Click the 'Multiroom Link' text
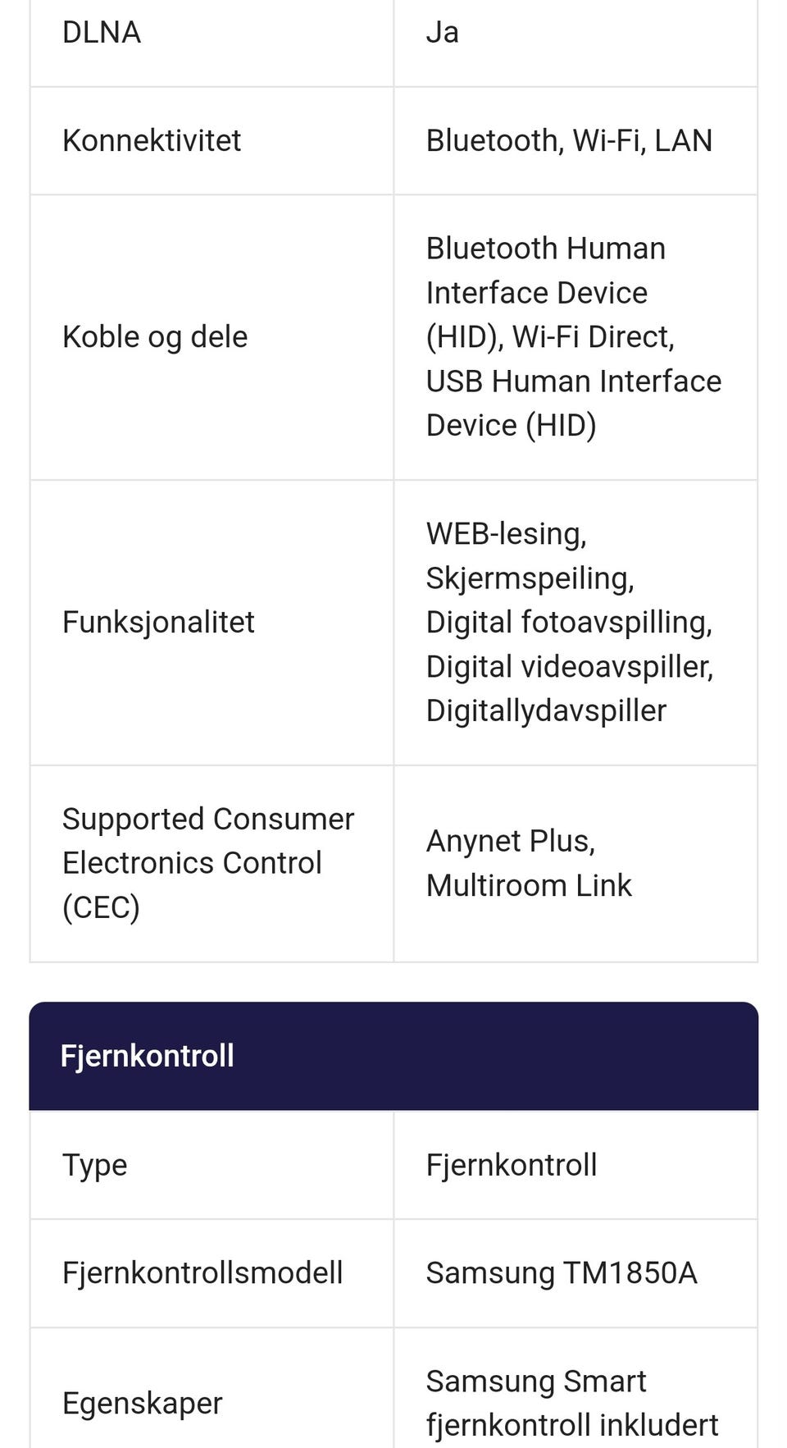 [529, 885]
